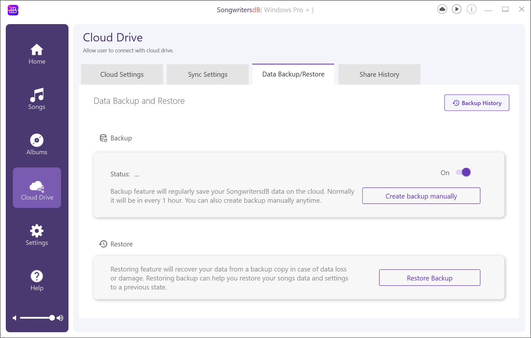The width and height of the screenshot is (531, 338).
Task: Click Create backup manually button
Action: pos(421,196)
